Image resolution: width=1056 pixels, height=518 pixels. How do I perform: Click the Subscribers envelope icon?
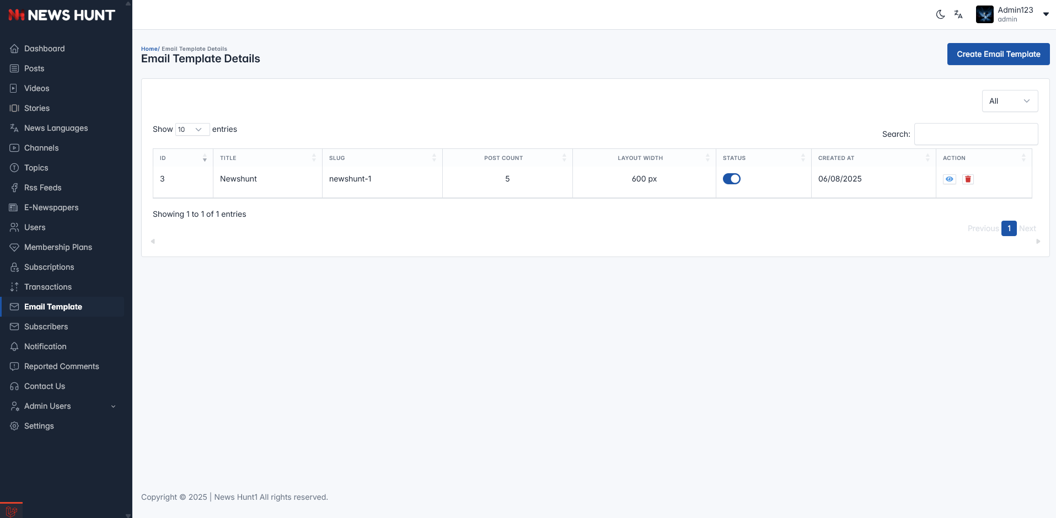[14, 327]
